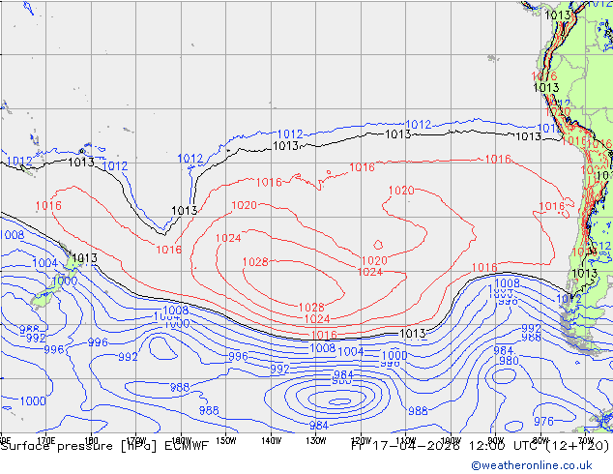Viewport: 613px width, 474px height.
Task: Click the 1013 label at the map's top right
Action: (x=558, y=15)
